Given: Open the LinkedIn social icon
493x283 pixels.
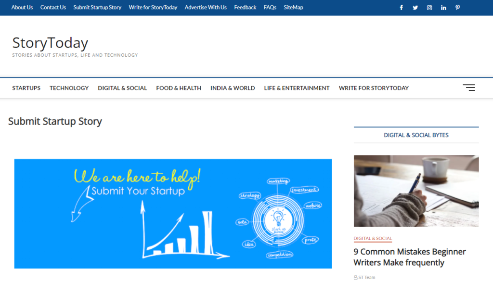Looking at the screenshot, I should point(443,8).
